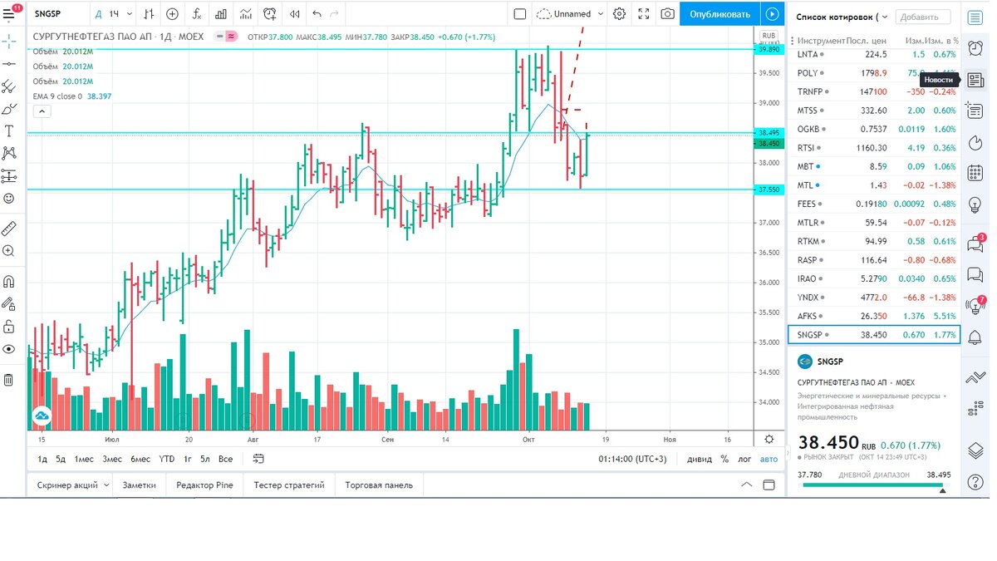Open the layout selection square icon
The width and height of the screenshot is (997, 561).
click(x=520, y=14)
